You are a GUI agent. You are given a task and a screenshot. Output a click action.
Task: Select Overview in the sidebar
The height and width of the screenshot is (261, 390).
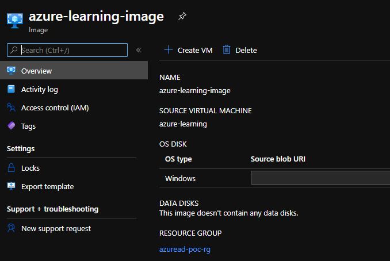tap(74, 71)
